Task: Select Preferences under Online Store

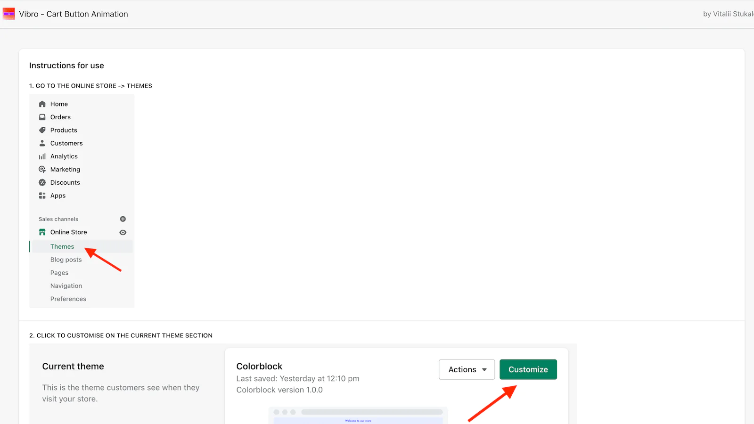Action: (x=68, y=299)
